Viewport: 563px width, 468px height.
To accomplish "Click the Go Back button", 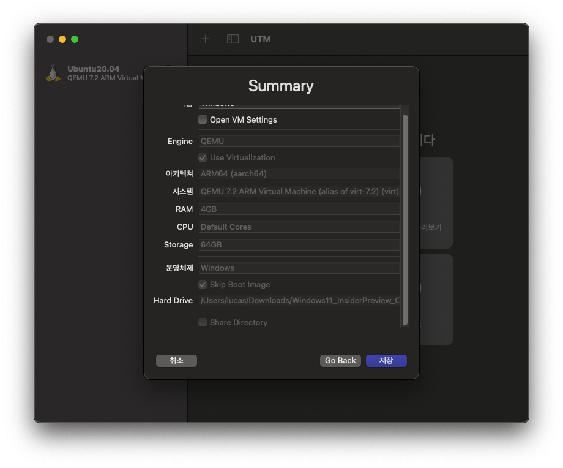I will click(x=340, y=361).
